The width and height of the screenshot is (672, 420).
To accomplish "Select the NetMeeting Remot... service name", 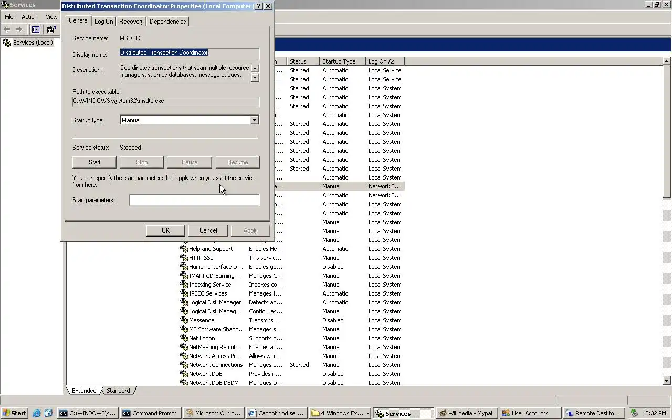I will 216,347.
